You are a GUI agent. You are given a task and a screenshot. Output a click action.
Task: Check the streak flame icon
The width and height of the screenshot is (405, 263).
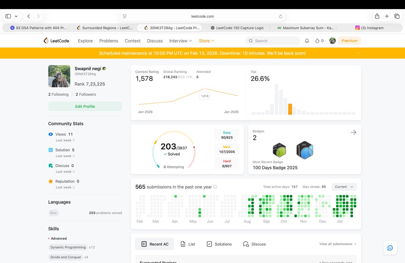click(x=317, y=41)
